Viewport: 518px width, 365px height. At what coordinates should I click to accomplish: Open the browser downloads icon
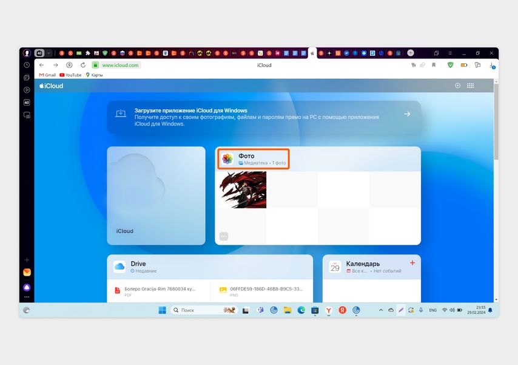pos(492,66)
